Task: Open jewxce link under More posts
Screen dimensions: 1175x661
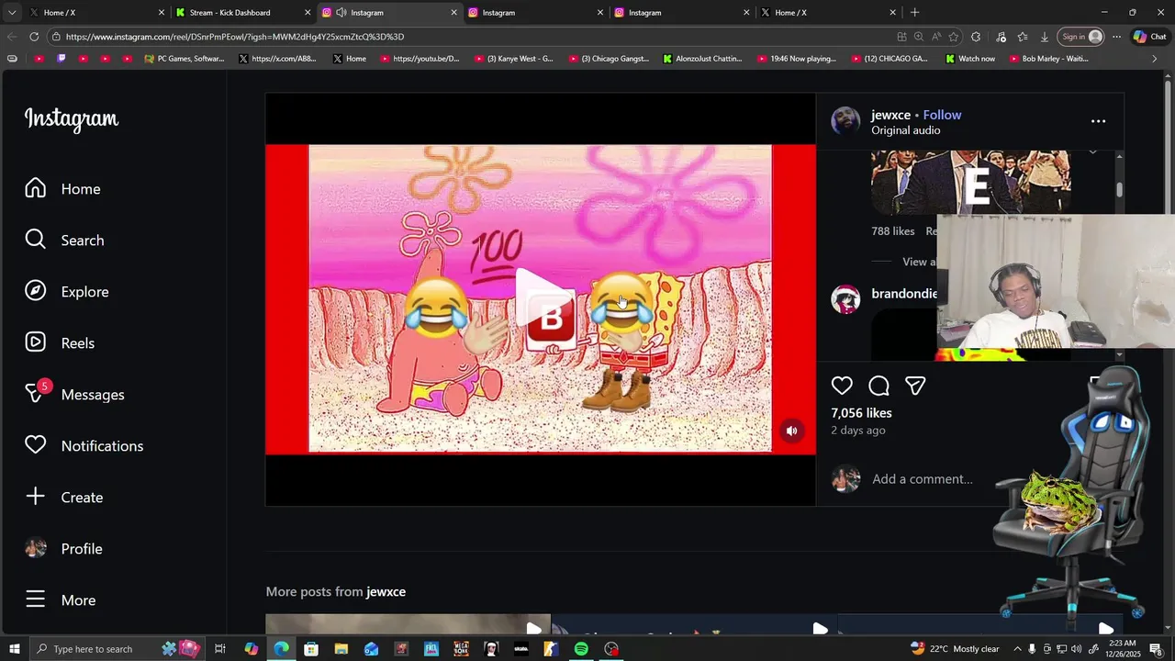Action: point(386,591)
